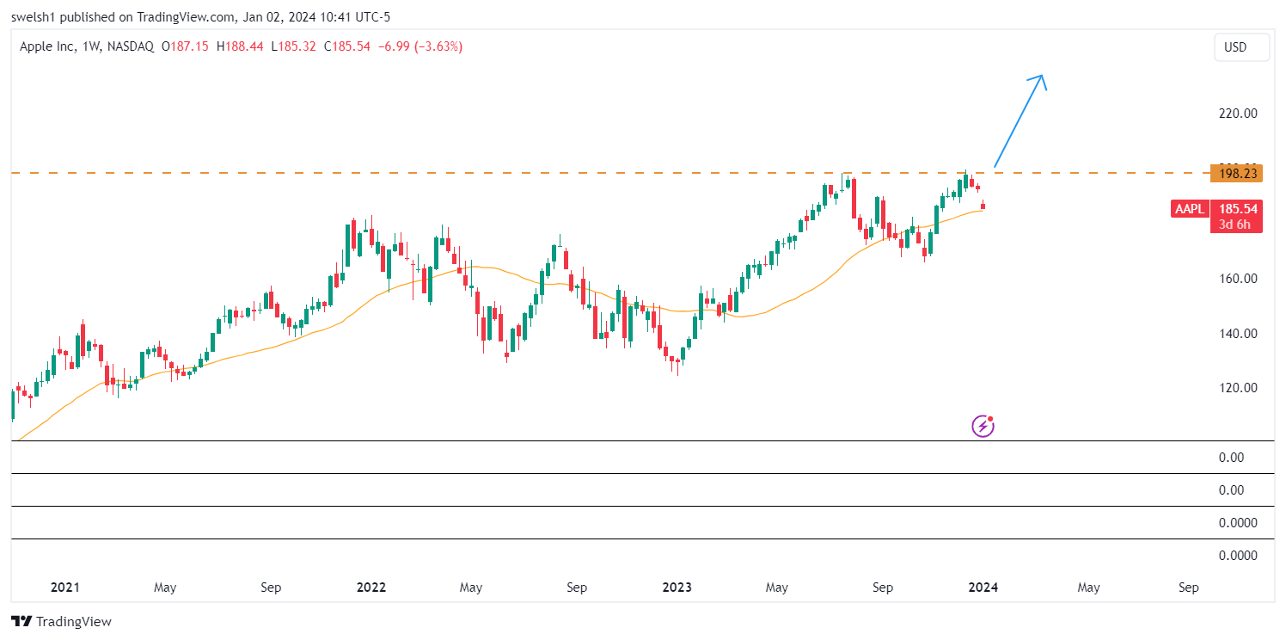
Task: Select the AAPL symbol price tag
Action: 1190,208
